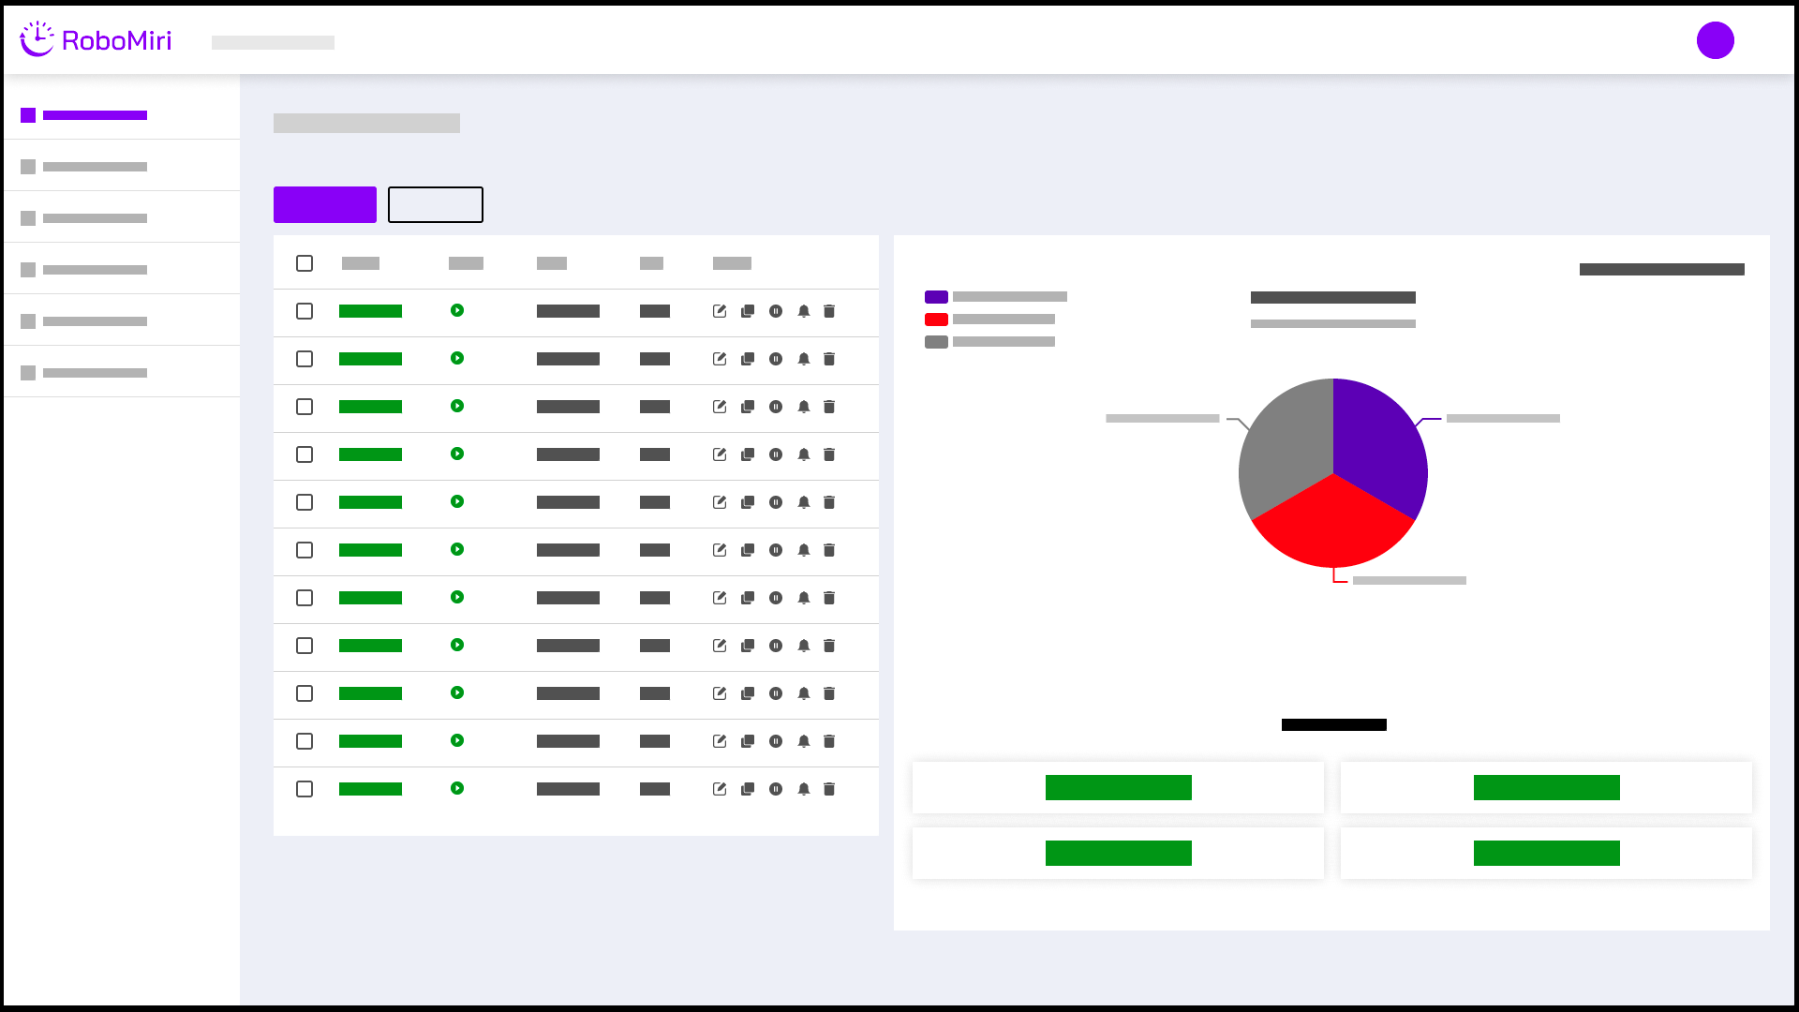This screenshot has width=1799, height=1012.
Task: Check the sixth table row checkbox
Action: [305, 550]
